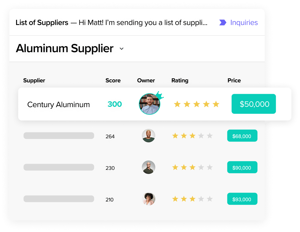Click fourth gray star in 230 score row
The image size is (300, 232).
[201, 167]
